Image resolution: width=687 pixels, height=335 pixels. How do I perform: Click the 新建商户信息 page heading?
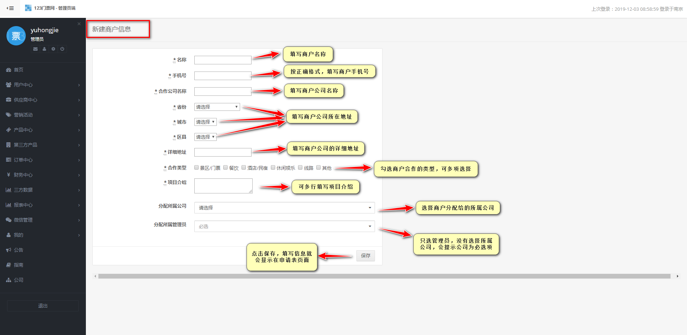click(x=112, y=29)
